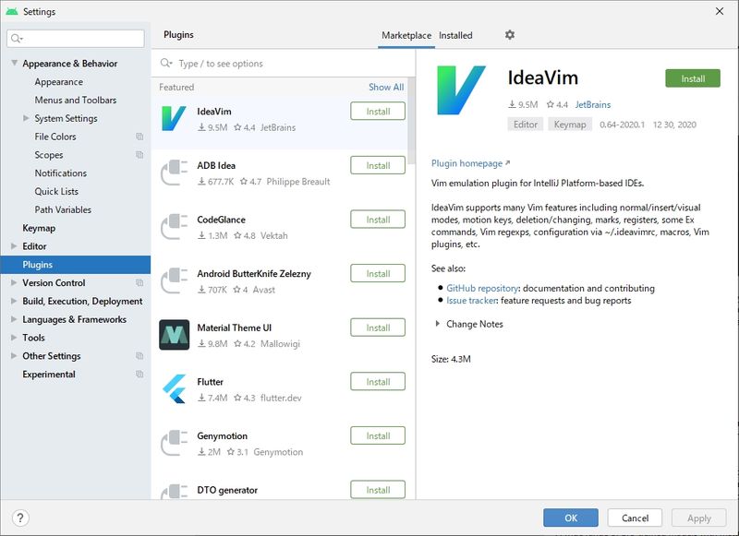The image size is (739, 536).
Task: Expand the Editor settings category
Action: click(x=14, y=246)
